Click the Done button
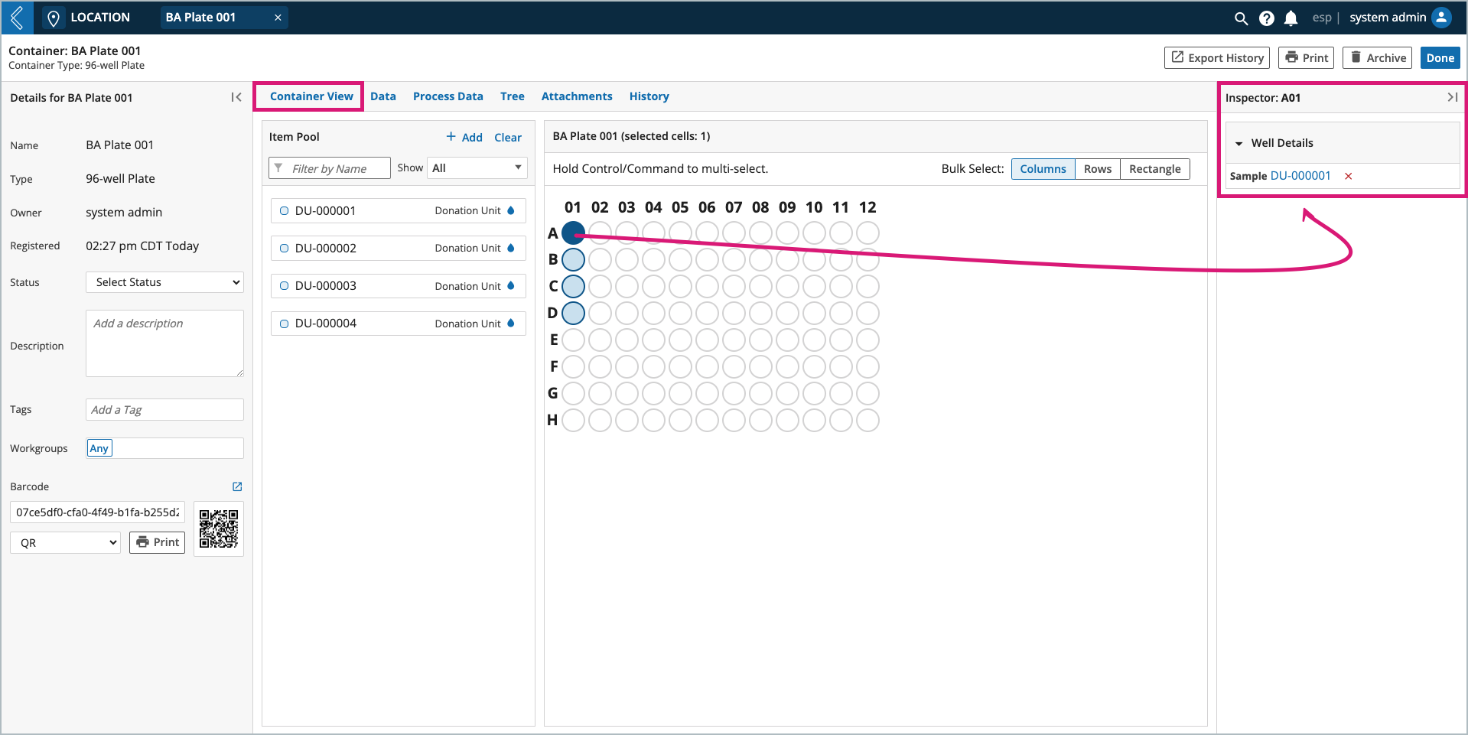The image size is (1468, 735). click(x=1440, y=57)
